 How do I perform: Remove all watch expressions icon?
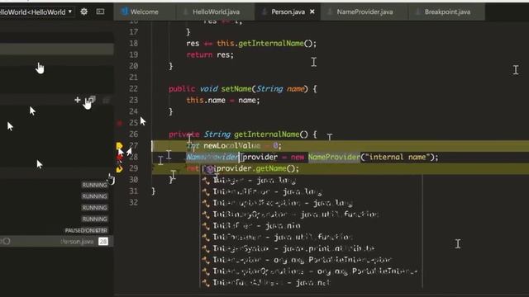tap(106, 100)
